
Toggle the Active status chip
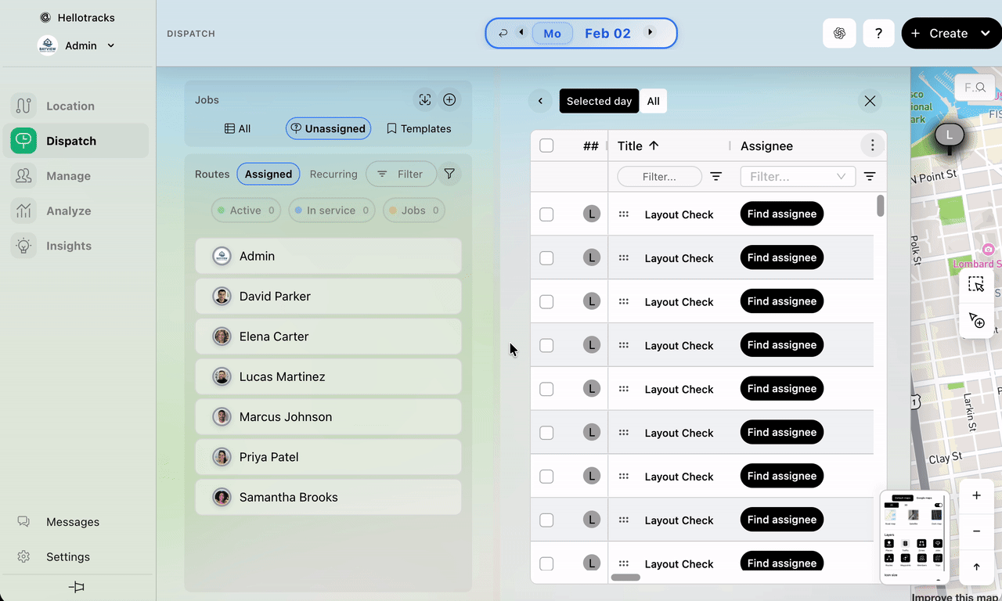pyautogui.click(x=247, y=211)
